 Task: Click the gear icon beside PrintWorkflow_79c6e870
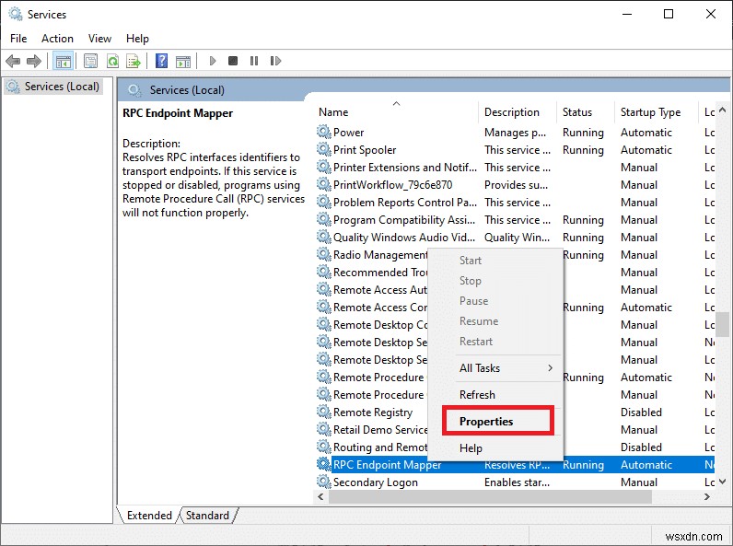[323, 184]
